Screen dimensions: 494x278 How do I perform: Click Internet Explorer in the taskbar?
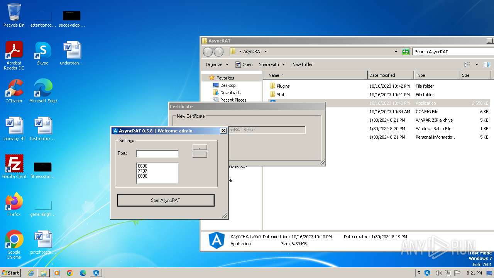(x=30, y=273)
